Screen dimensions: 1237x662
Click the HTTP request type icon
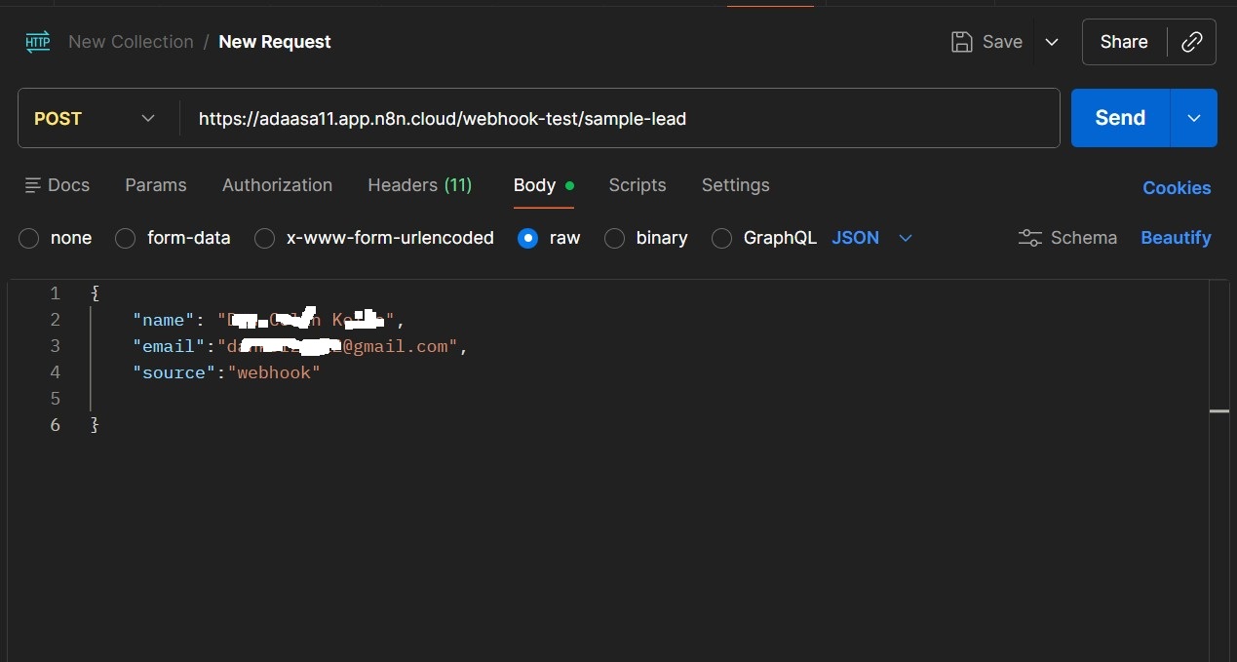point(38,42)
